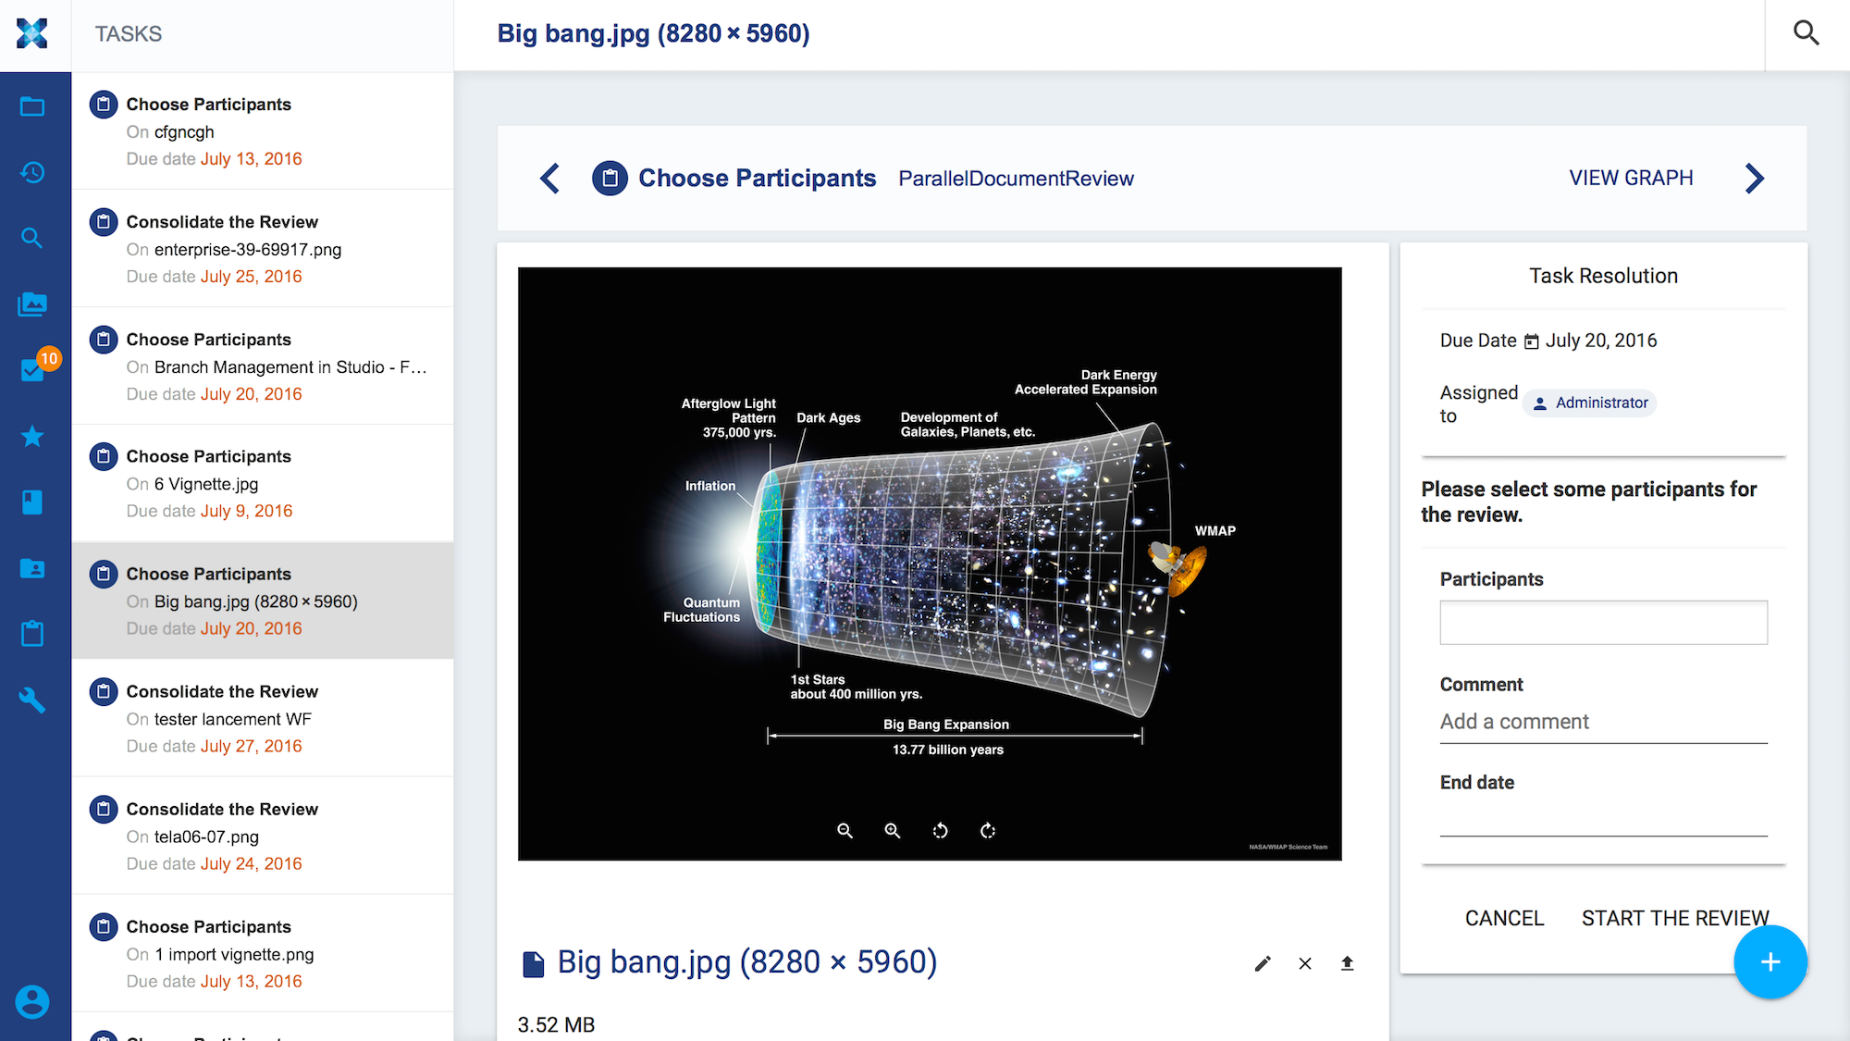Open Choose Participants task on 6 Vignette.jpg
The width and height of the screenshot is (1850, 1041).
(x=263, y=483)
